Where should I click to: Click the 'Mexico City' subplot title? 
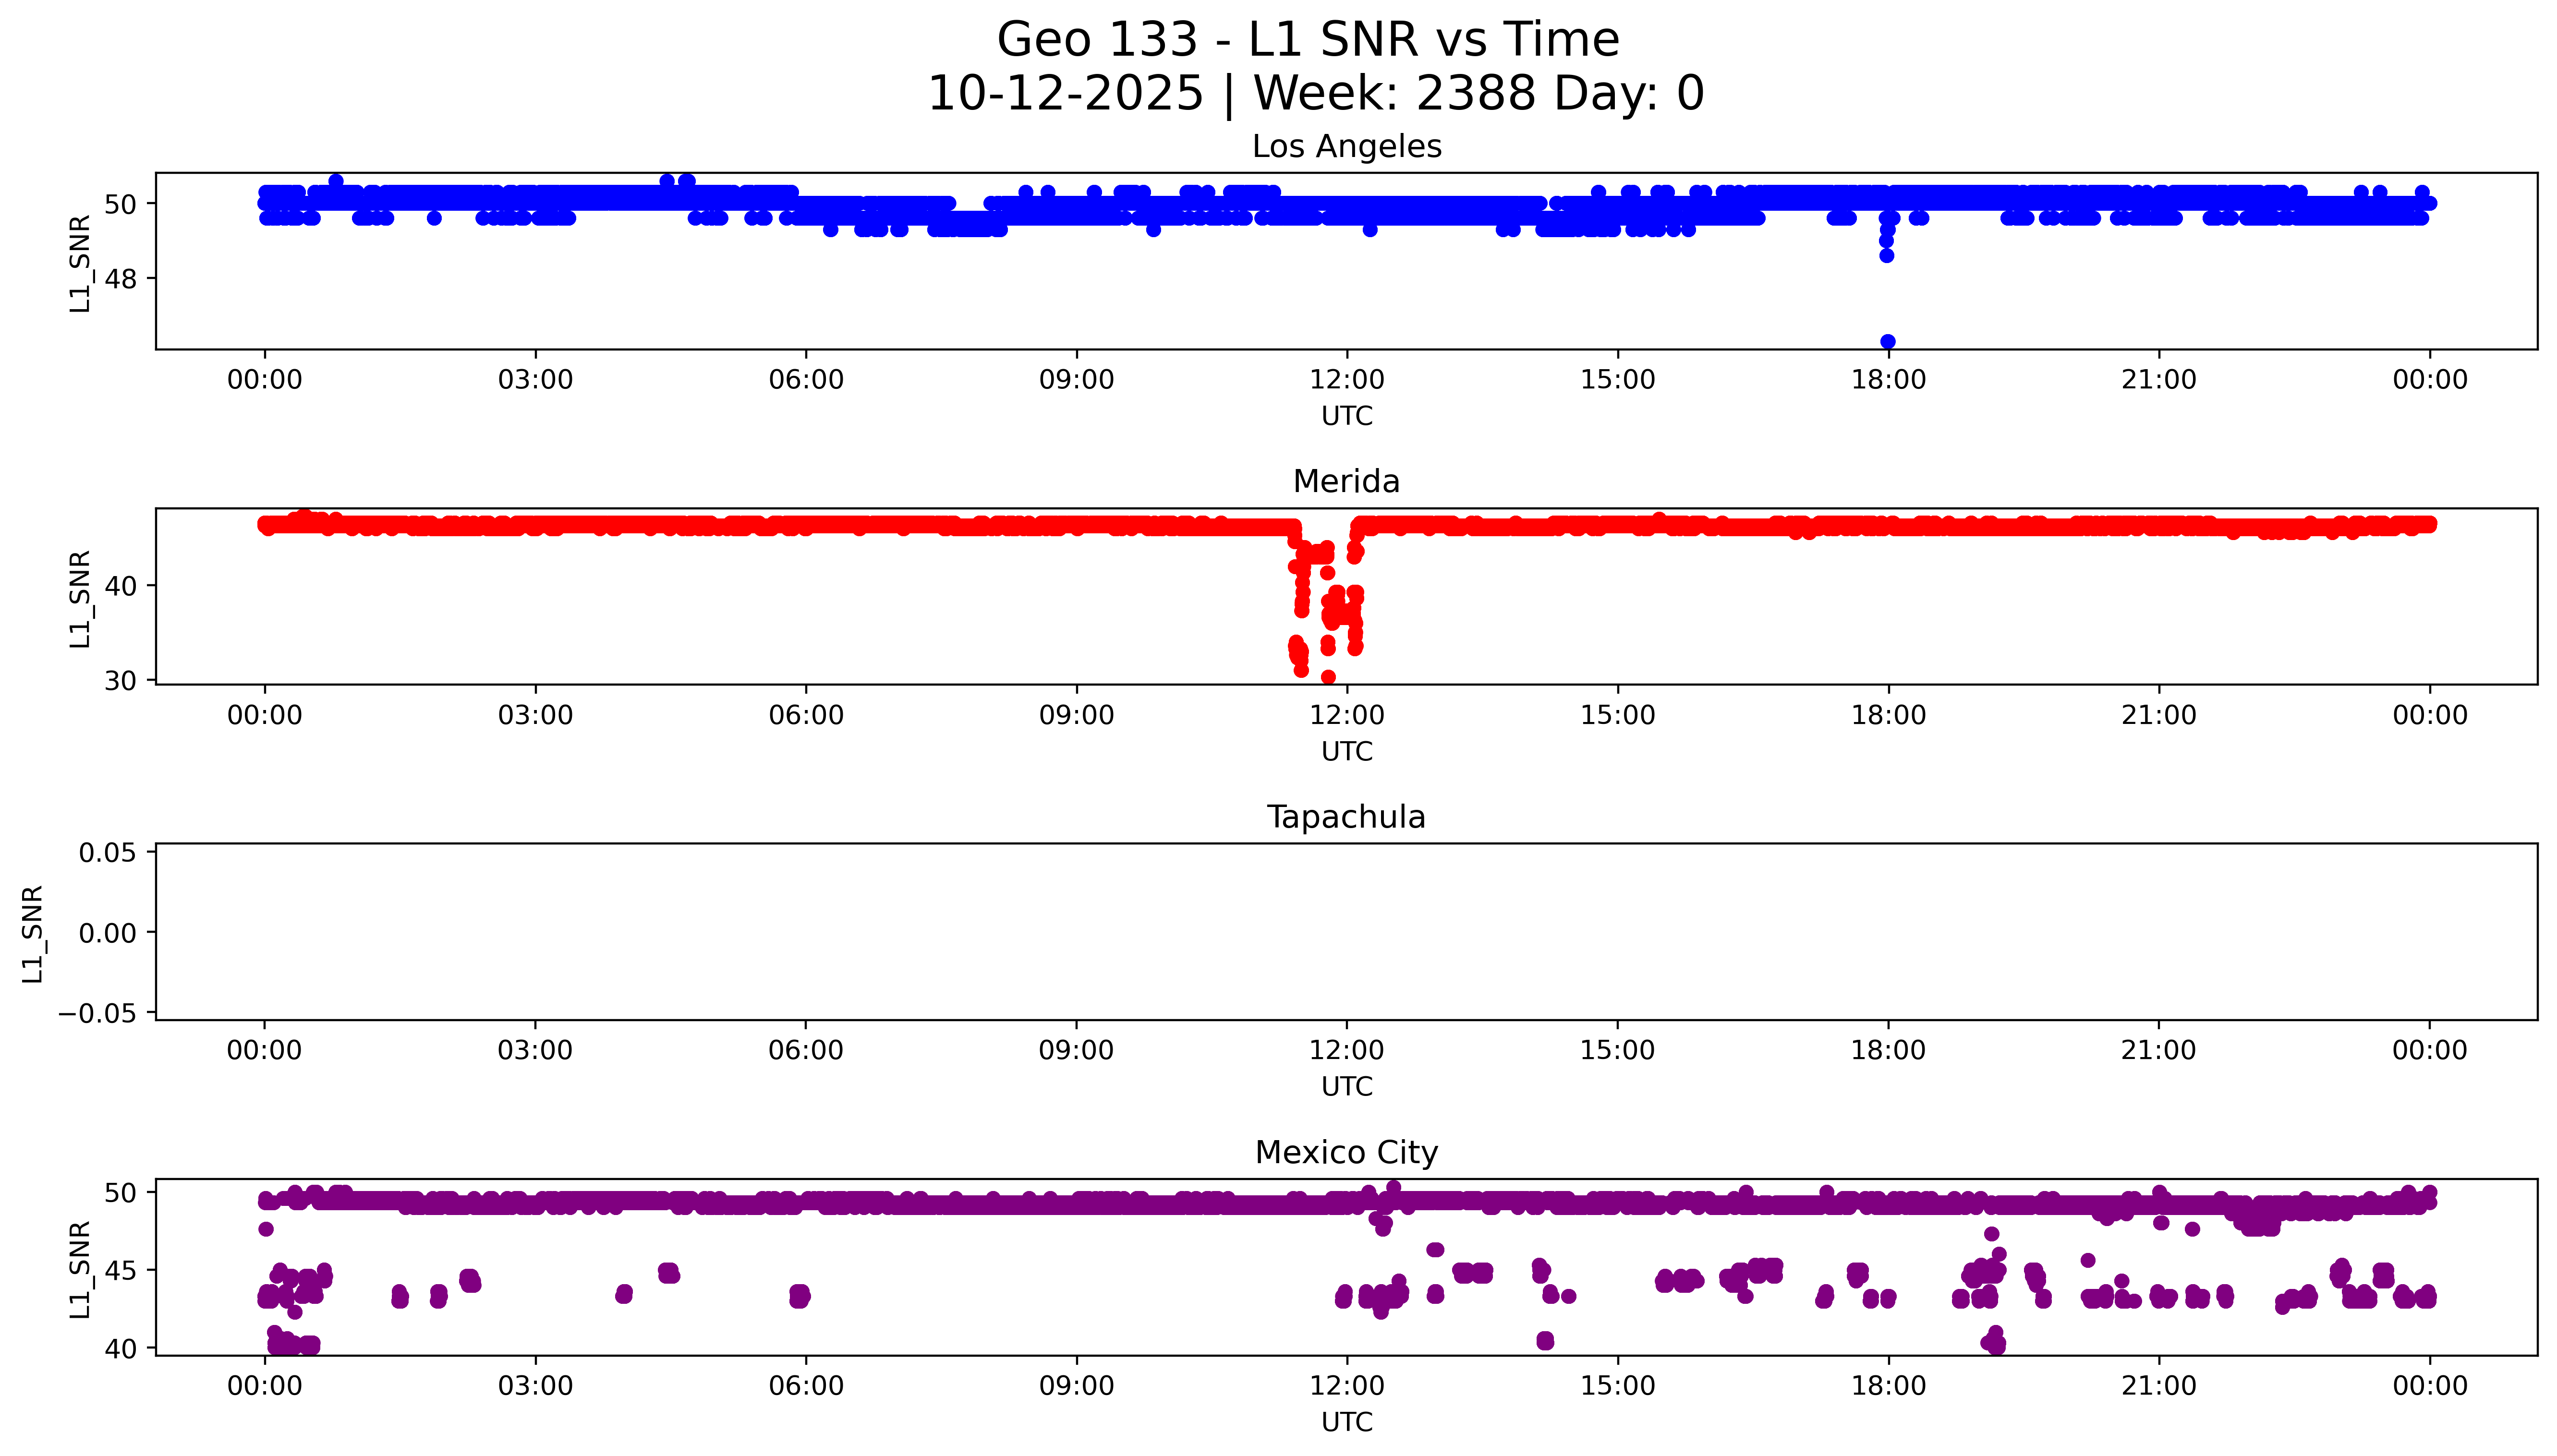pyautogui.click(x=1346, y=1153)
